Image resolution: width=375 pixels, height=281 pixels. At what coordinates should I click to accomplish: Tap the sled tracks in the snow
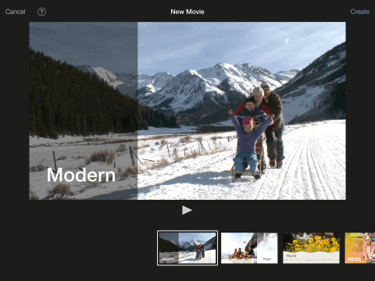click(x=307, y=166)
